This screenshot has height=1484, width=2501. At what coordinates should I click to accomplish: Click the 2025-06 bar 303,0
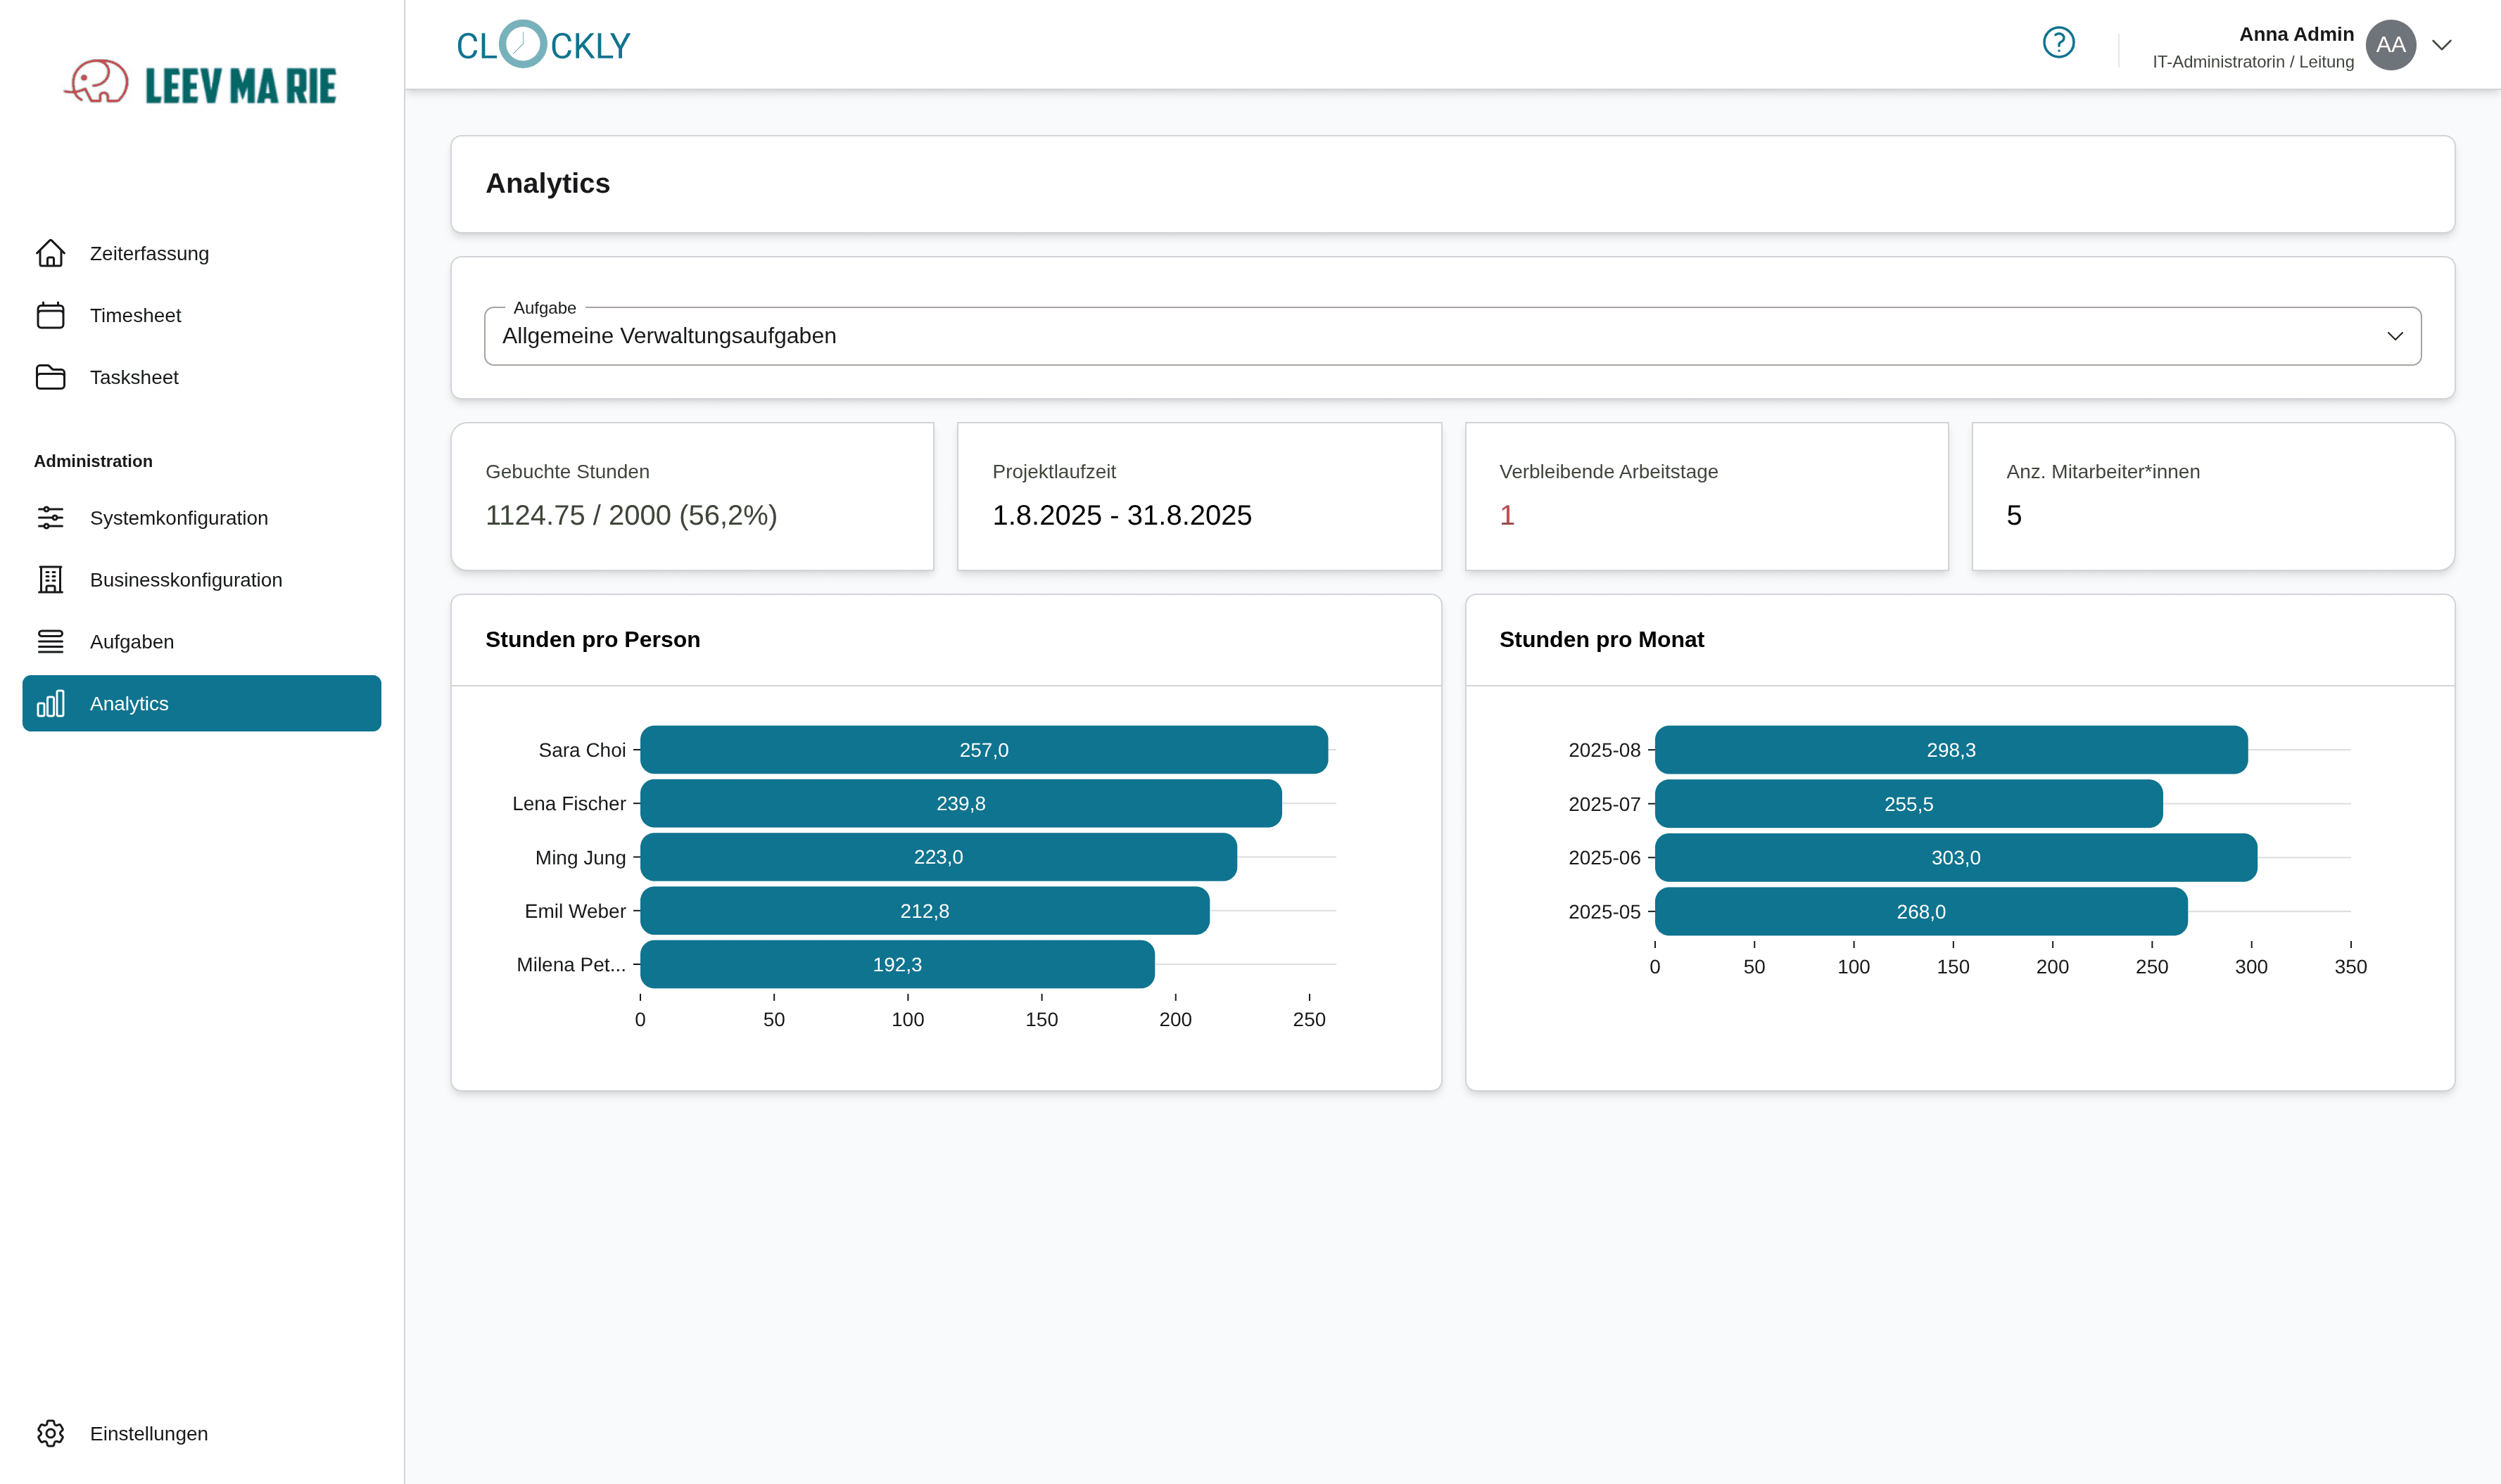click(1955, 858)
